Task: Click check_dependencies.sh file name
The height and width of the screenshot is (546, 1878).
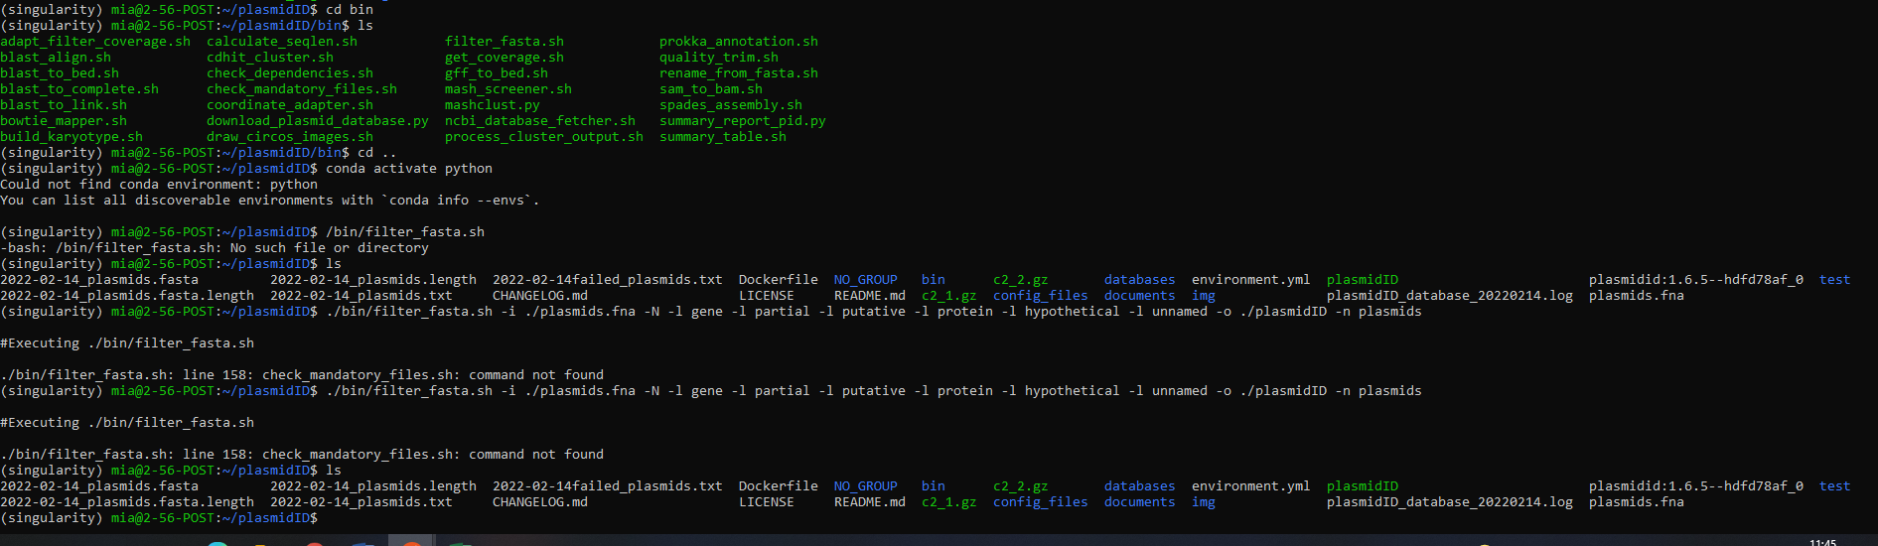Action: tap(290, 73)
